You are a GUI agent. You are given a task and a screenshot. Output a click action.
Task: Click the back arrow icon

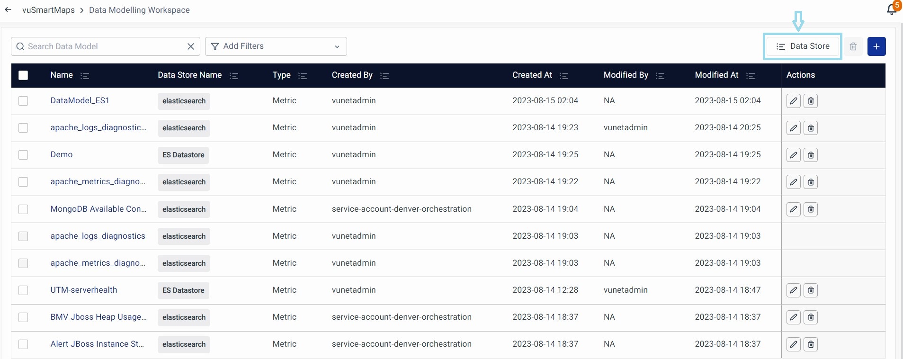point(8,9)
